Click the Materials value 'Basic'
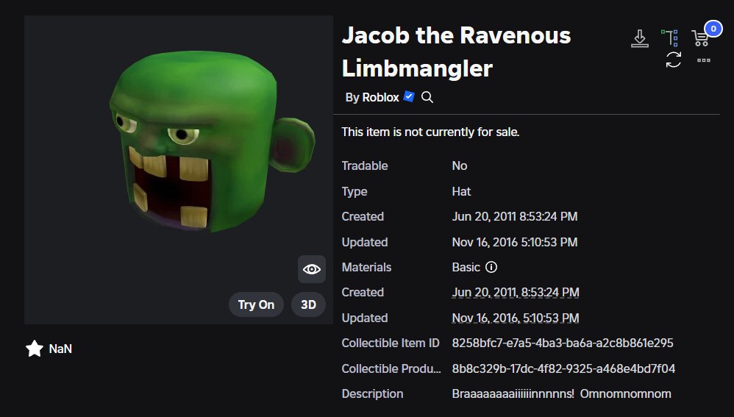734x417 pixels. [466, 267]
